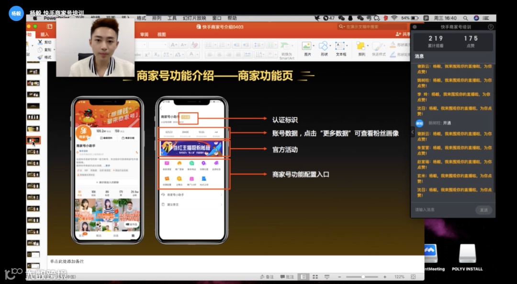Click the Siri icon in menu bar
The height and width of the screenshot is (284, 517).
click(x=476, y=18)
